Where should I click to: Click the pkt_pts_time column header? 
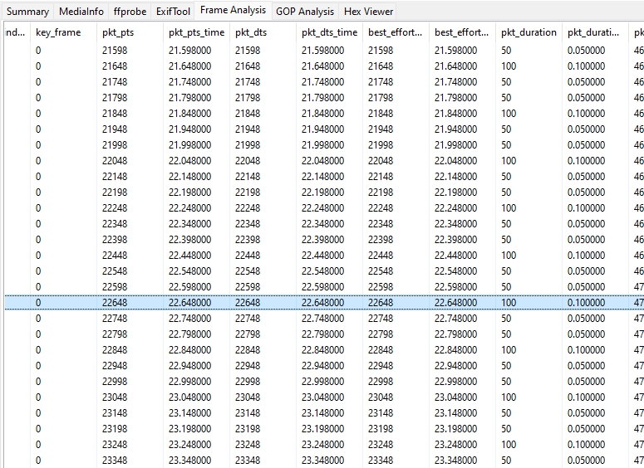196,33
